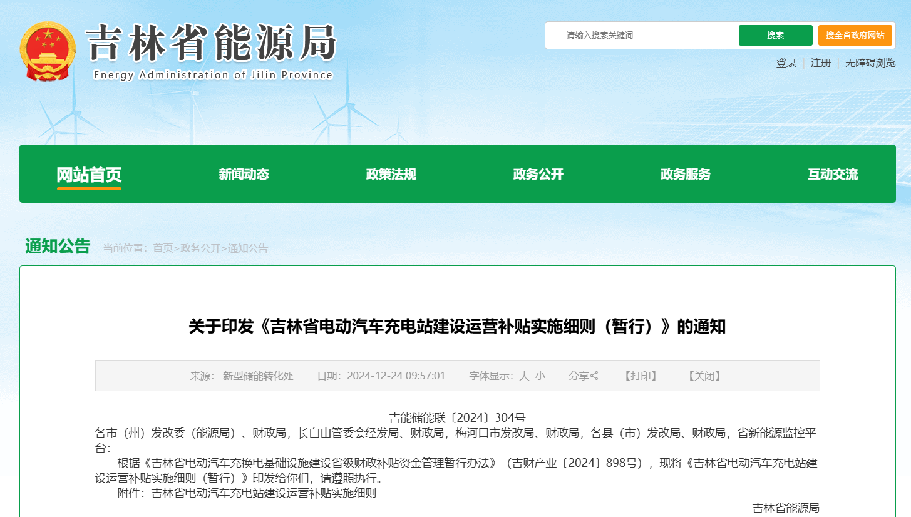Open the 互动交流 navigation item
Image resolution: width=911 pixels, height=517 pixels.
coord(832,175)
